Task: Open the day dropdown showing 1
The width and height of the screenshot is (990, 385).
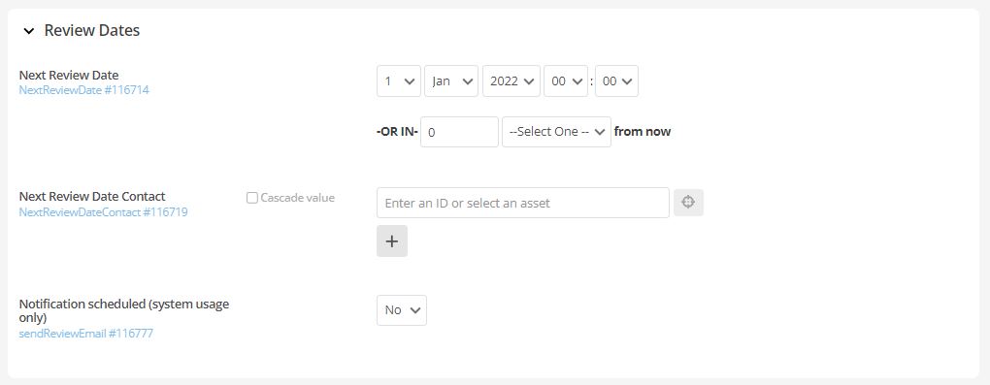Action: click(398, 81)
